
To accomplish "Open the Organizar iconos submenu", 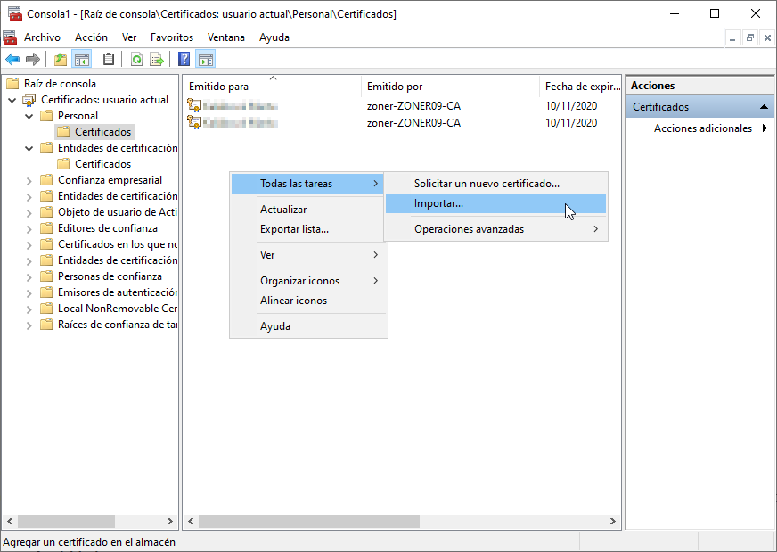I will [x=308, y=281].
